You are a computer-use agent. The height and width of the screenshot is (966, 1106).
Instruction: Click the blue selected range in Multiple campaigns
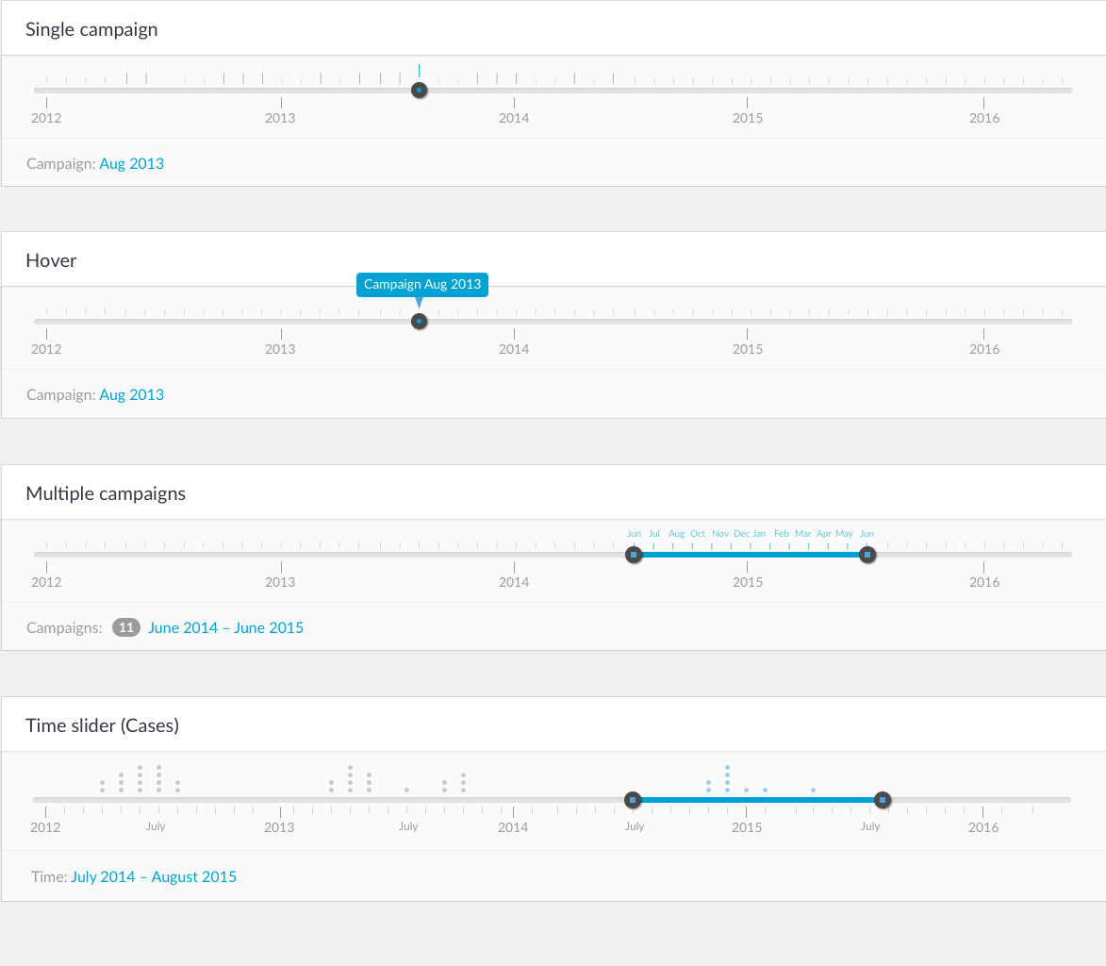(x=750, y=555)
